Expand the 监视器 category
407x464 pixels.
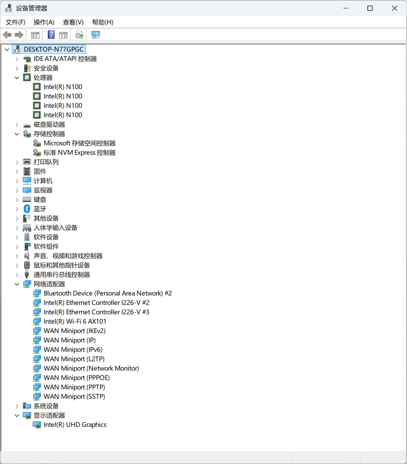click(x=17, y=190)
